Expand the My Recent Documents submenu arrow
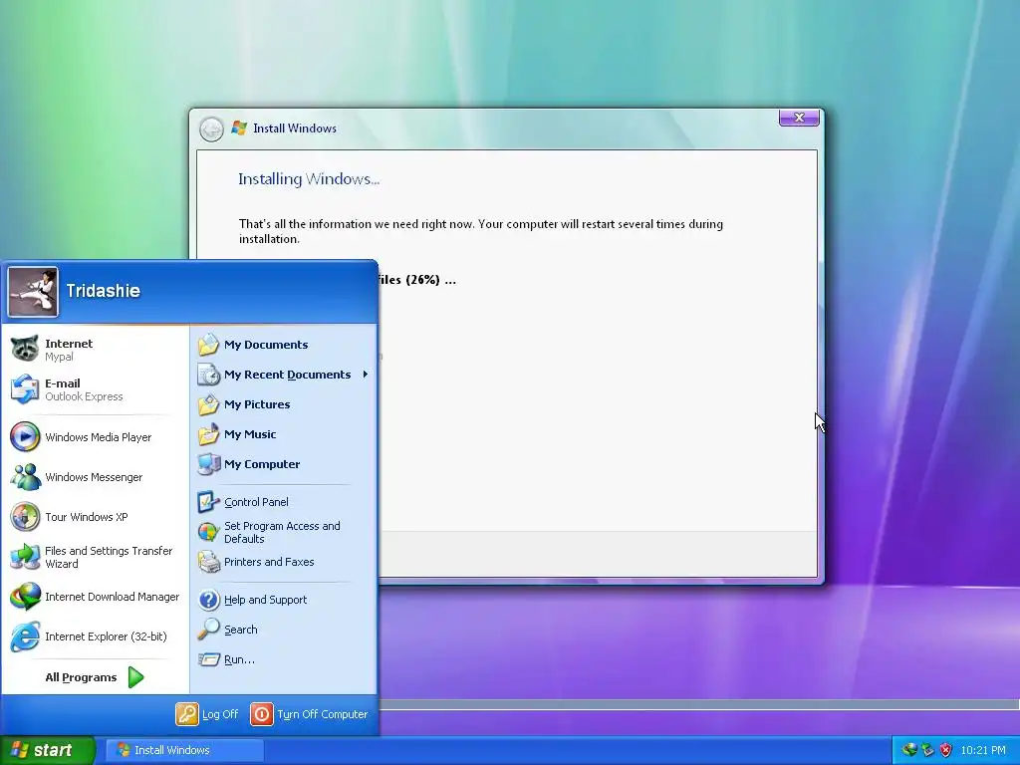 point(366,375)
